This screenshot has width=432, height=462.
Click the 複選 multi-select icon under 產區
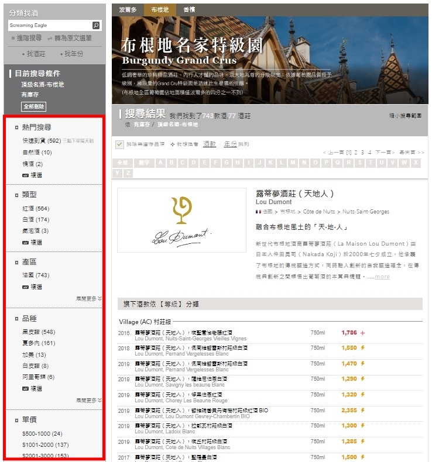25,287
